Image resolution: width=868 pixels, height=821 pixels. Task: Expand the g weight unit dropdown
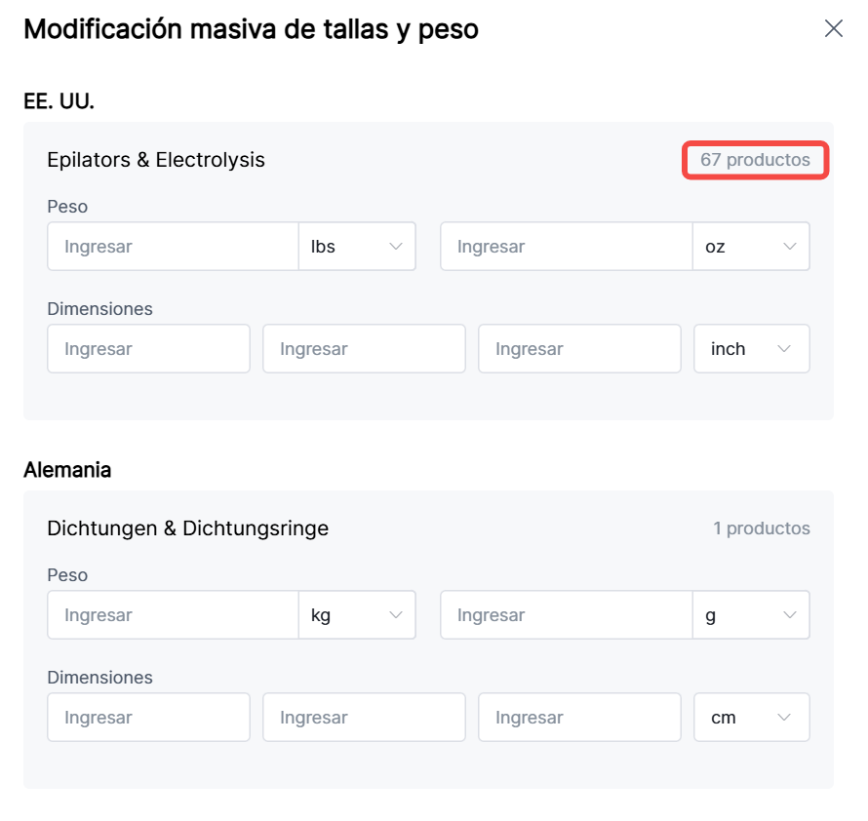750,615
